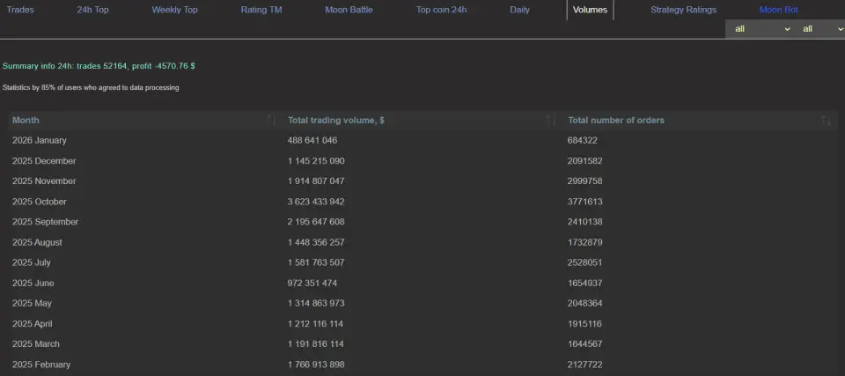Click sort icon in Month column
The image size is (845, 376).
[x=271, y=121]
